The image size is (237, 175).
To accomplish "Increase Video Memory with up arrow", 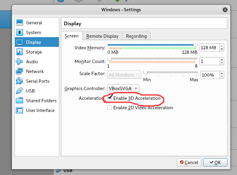I will click(x=222, y=46).
